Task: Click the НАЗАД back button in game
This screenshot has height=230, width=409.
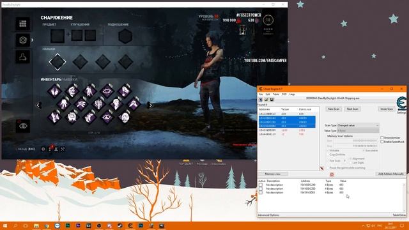Action: pos(25,149)
